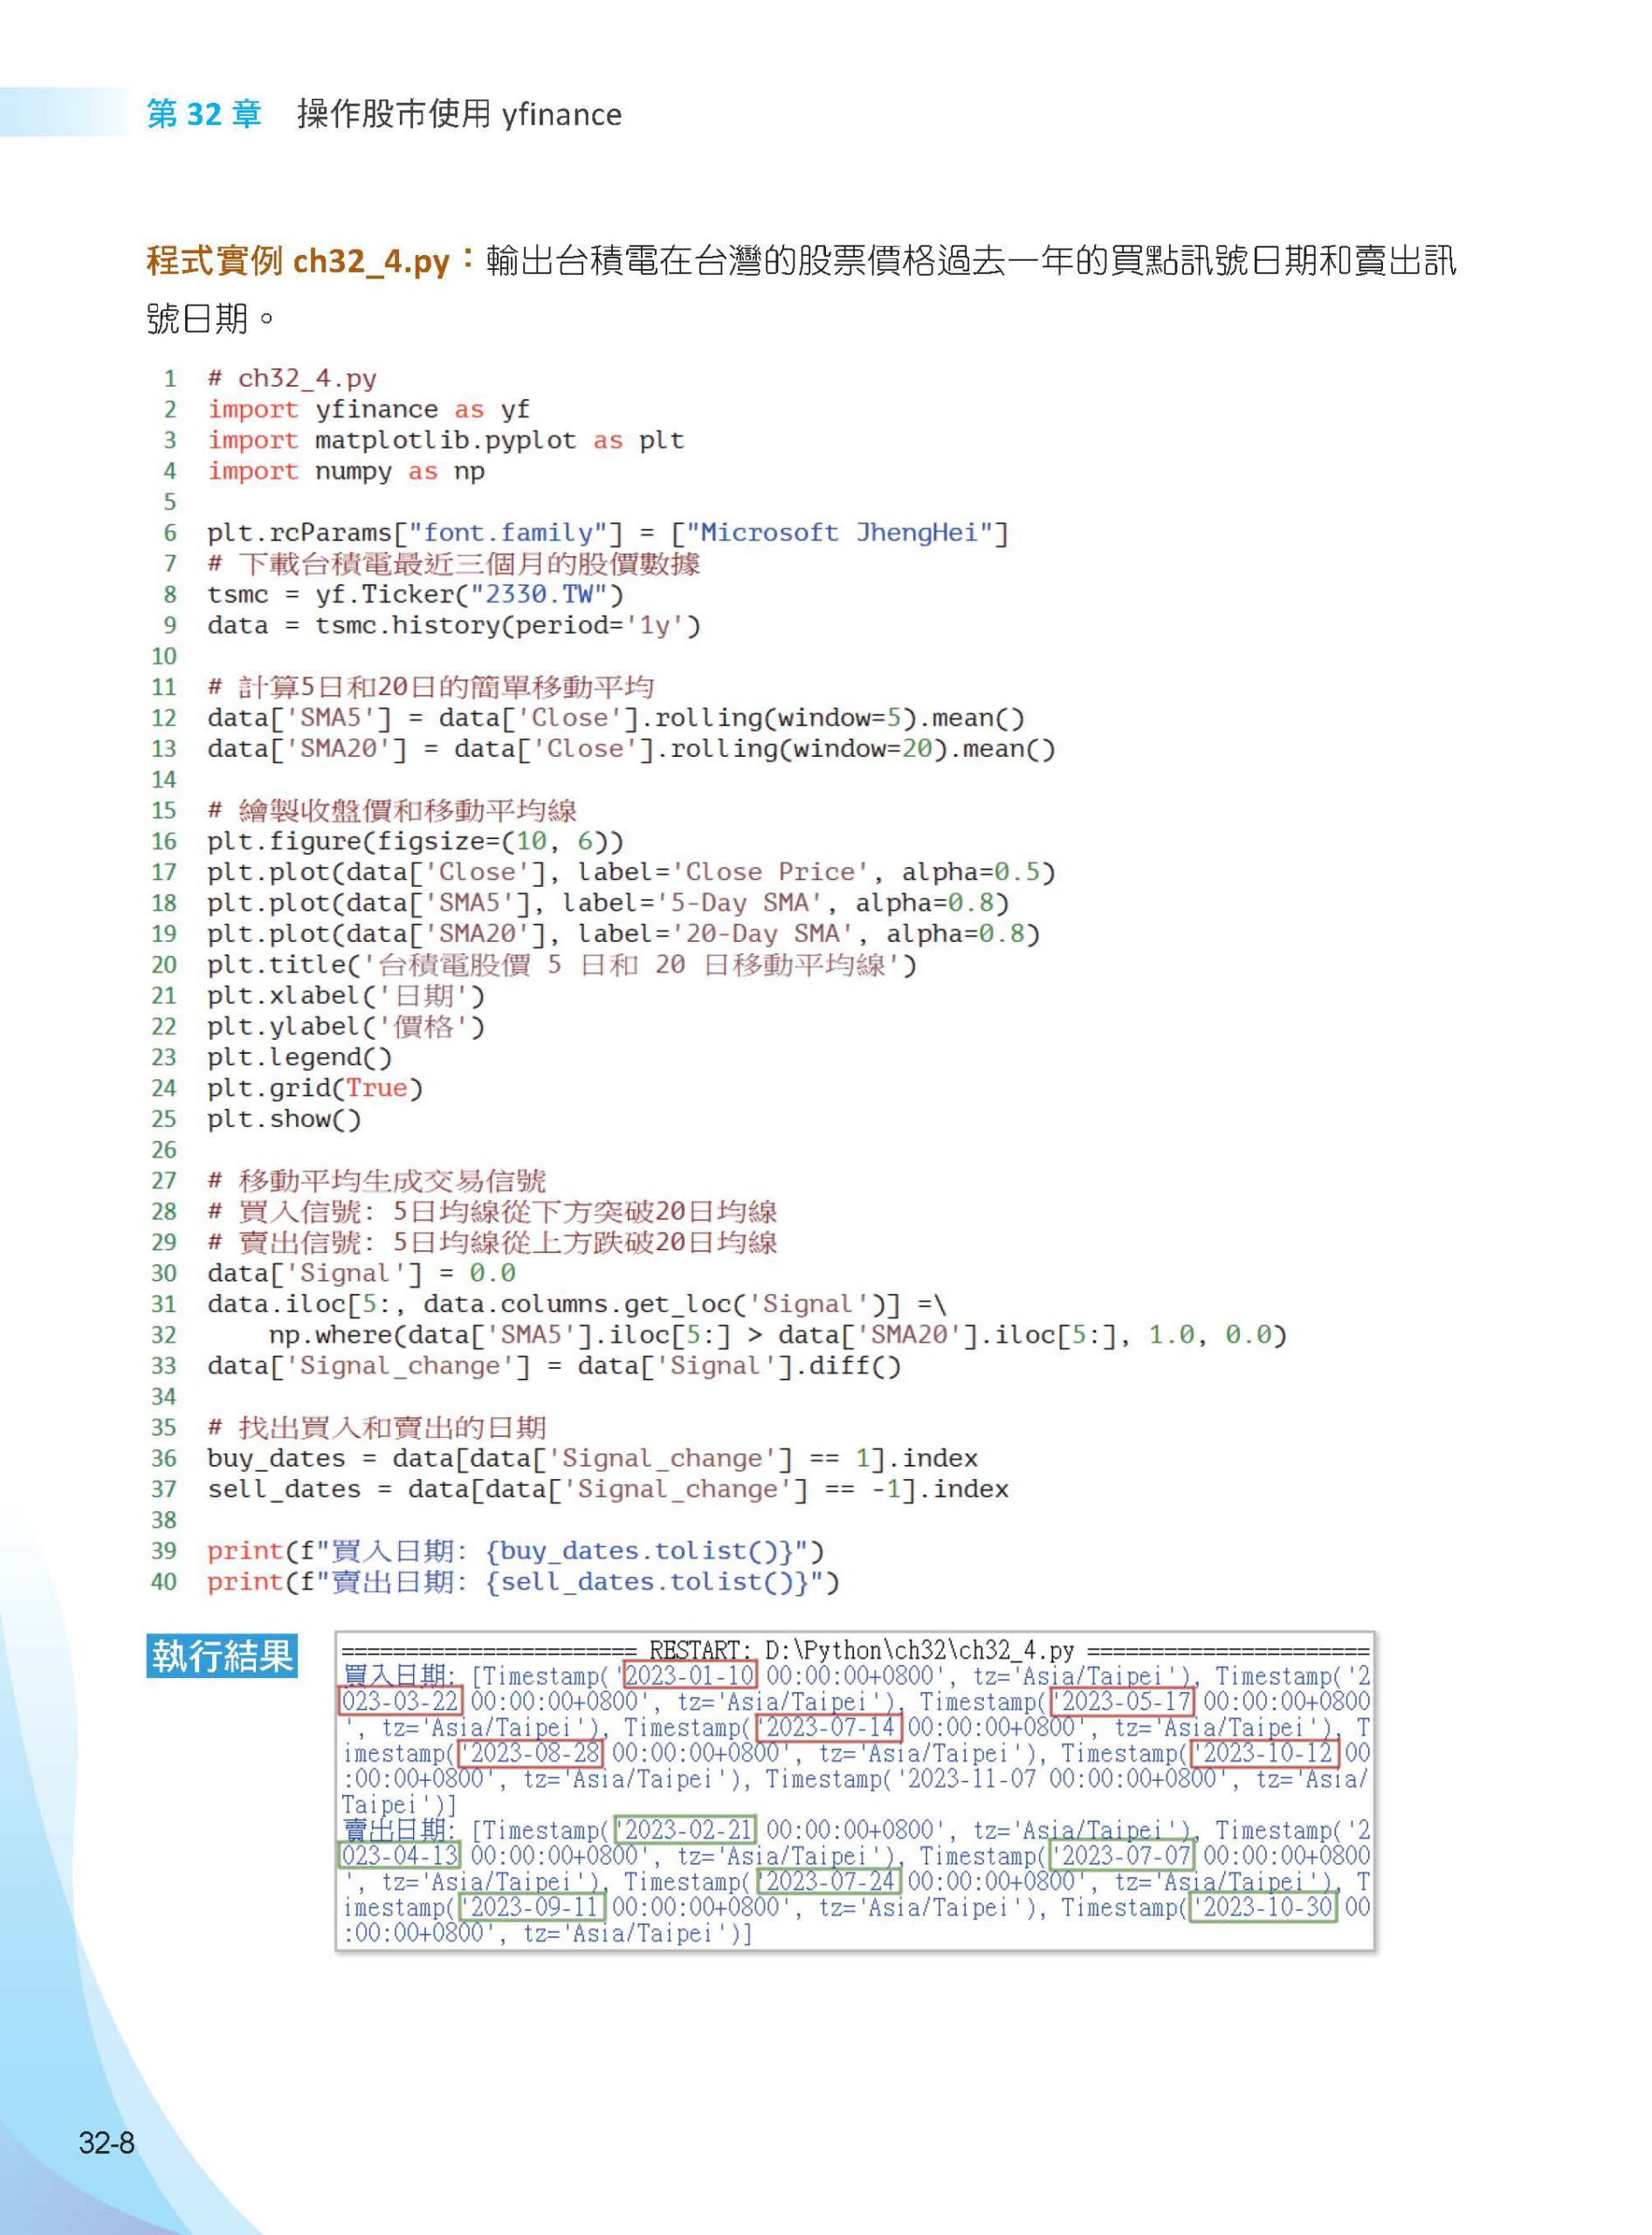Click code line "plt.ylabel('價格')"

(x=346, y=1027)
